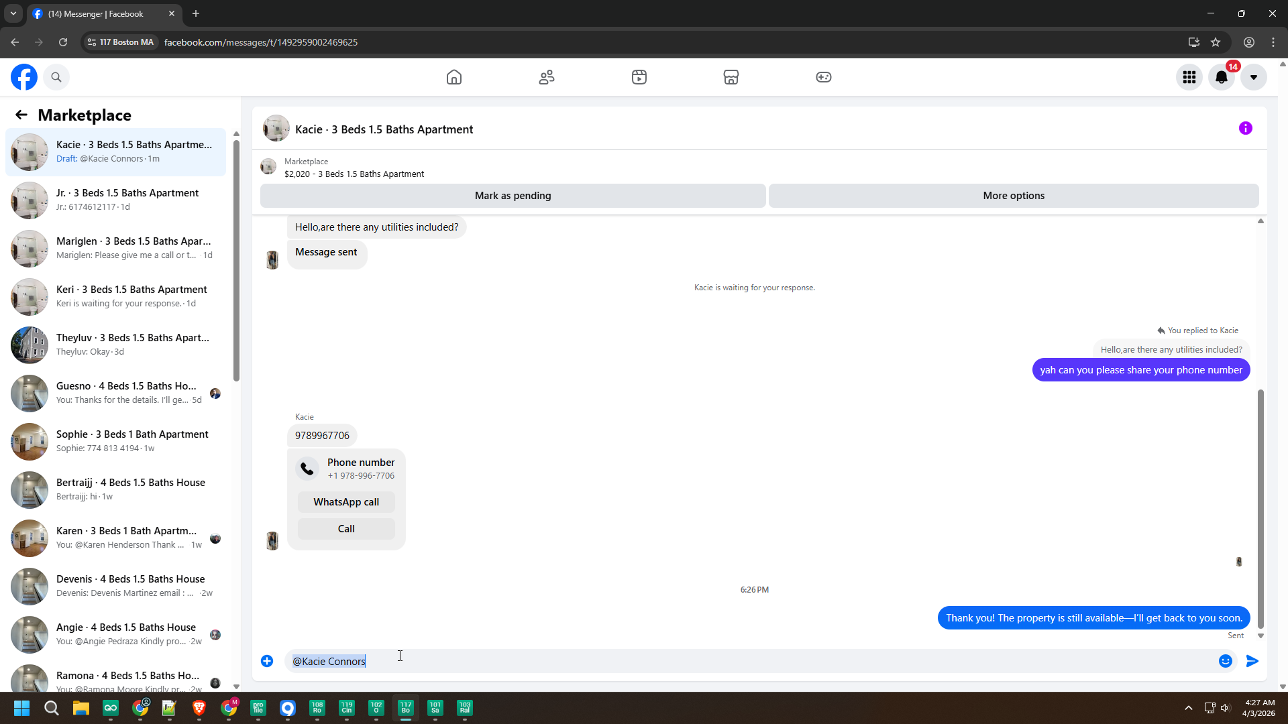Click the phone icon in phone number card
The width and height of the screenshot is (1288, 724).
click(x=307, y=469)
